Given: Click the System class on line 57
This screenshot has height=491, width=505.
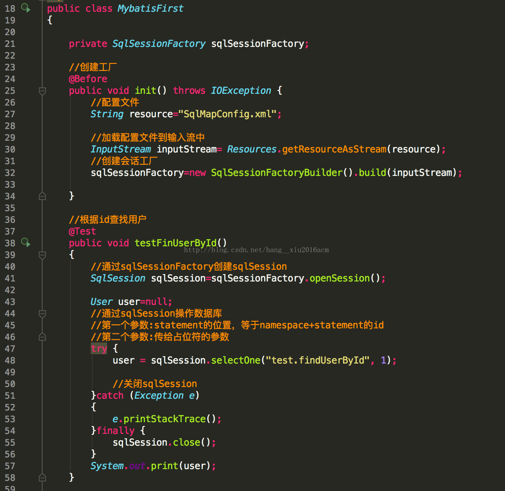Looking at the screenshot, I should pos(107,466).
